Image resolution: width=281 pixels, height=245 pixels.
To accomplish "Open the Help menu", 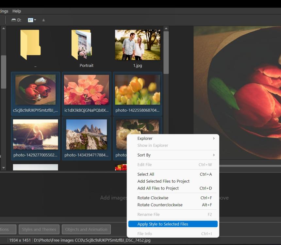I will coord(17,11).
